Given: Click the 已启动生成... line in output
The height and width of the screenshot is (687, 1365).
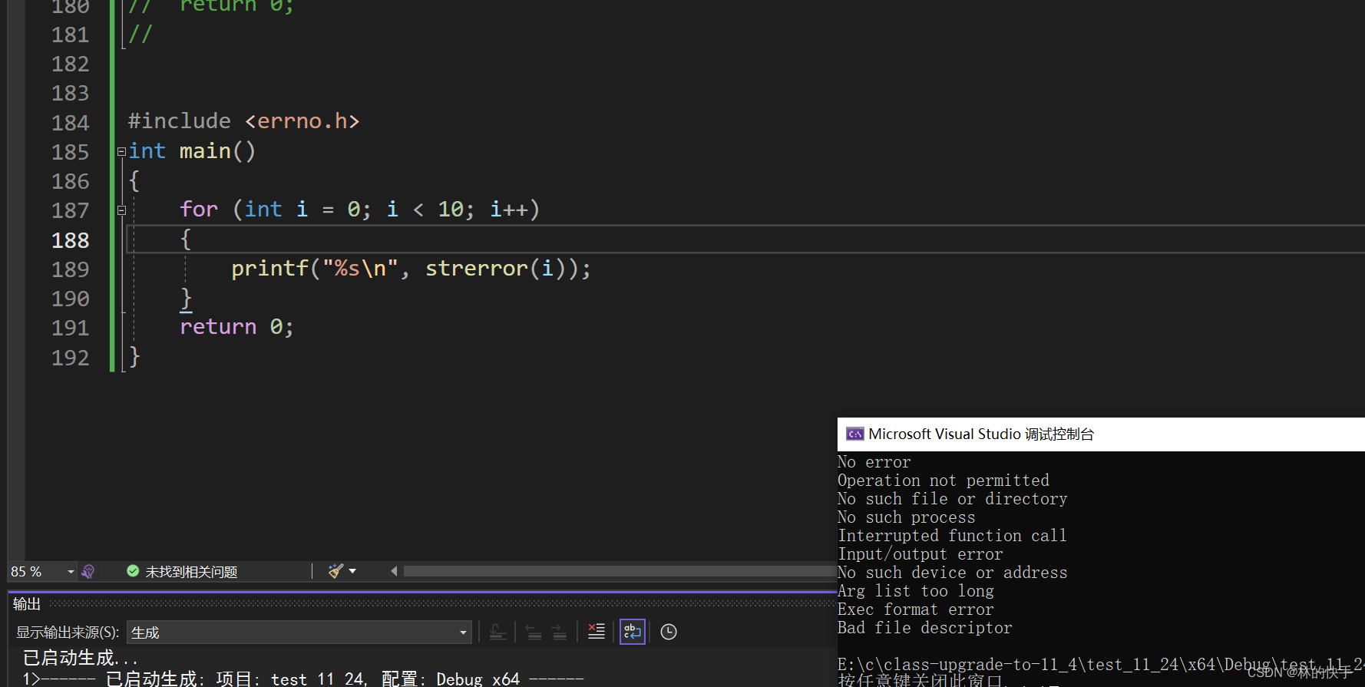Looking at the screenshot, I should click(x=81, y=659).
